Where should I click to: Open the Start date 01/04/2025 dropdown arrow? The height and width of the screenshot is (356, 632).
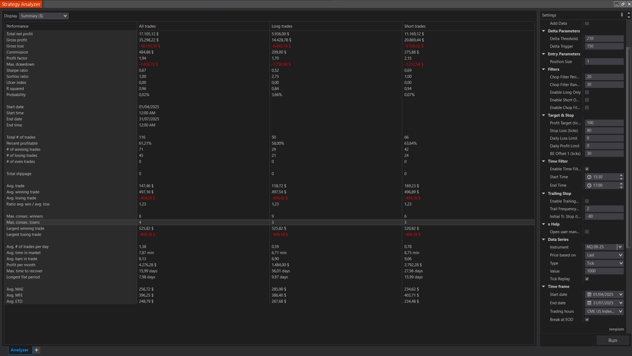click(x=620, y=295)
